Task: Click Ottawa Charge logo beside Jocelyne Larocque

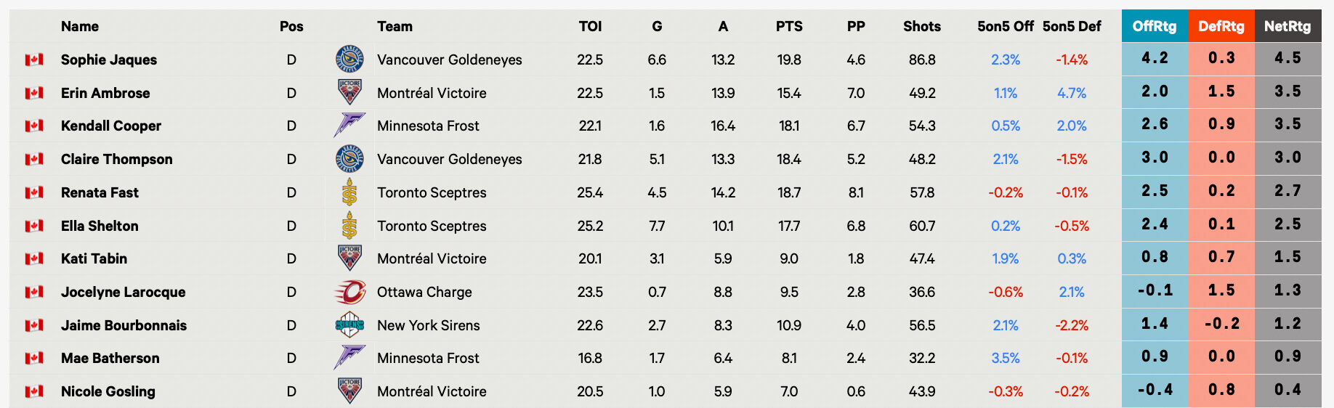Action: pos(349,292)
